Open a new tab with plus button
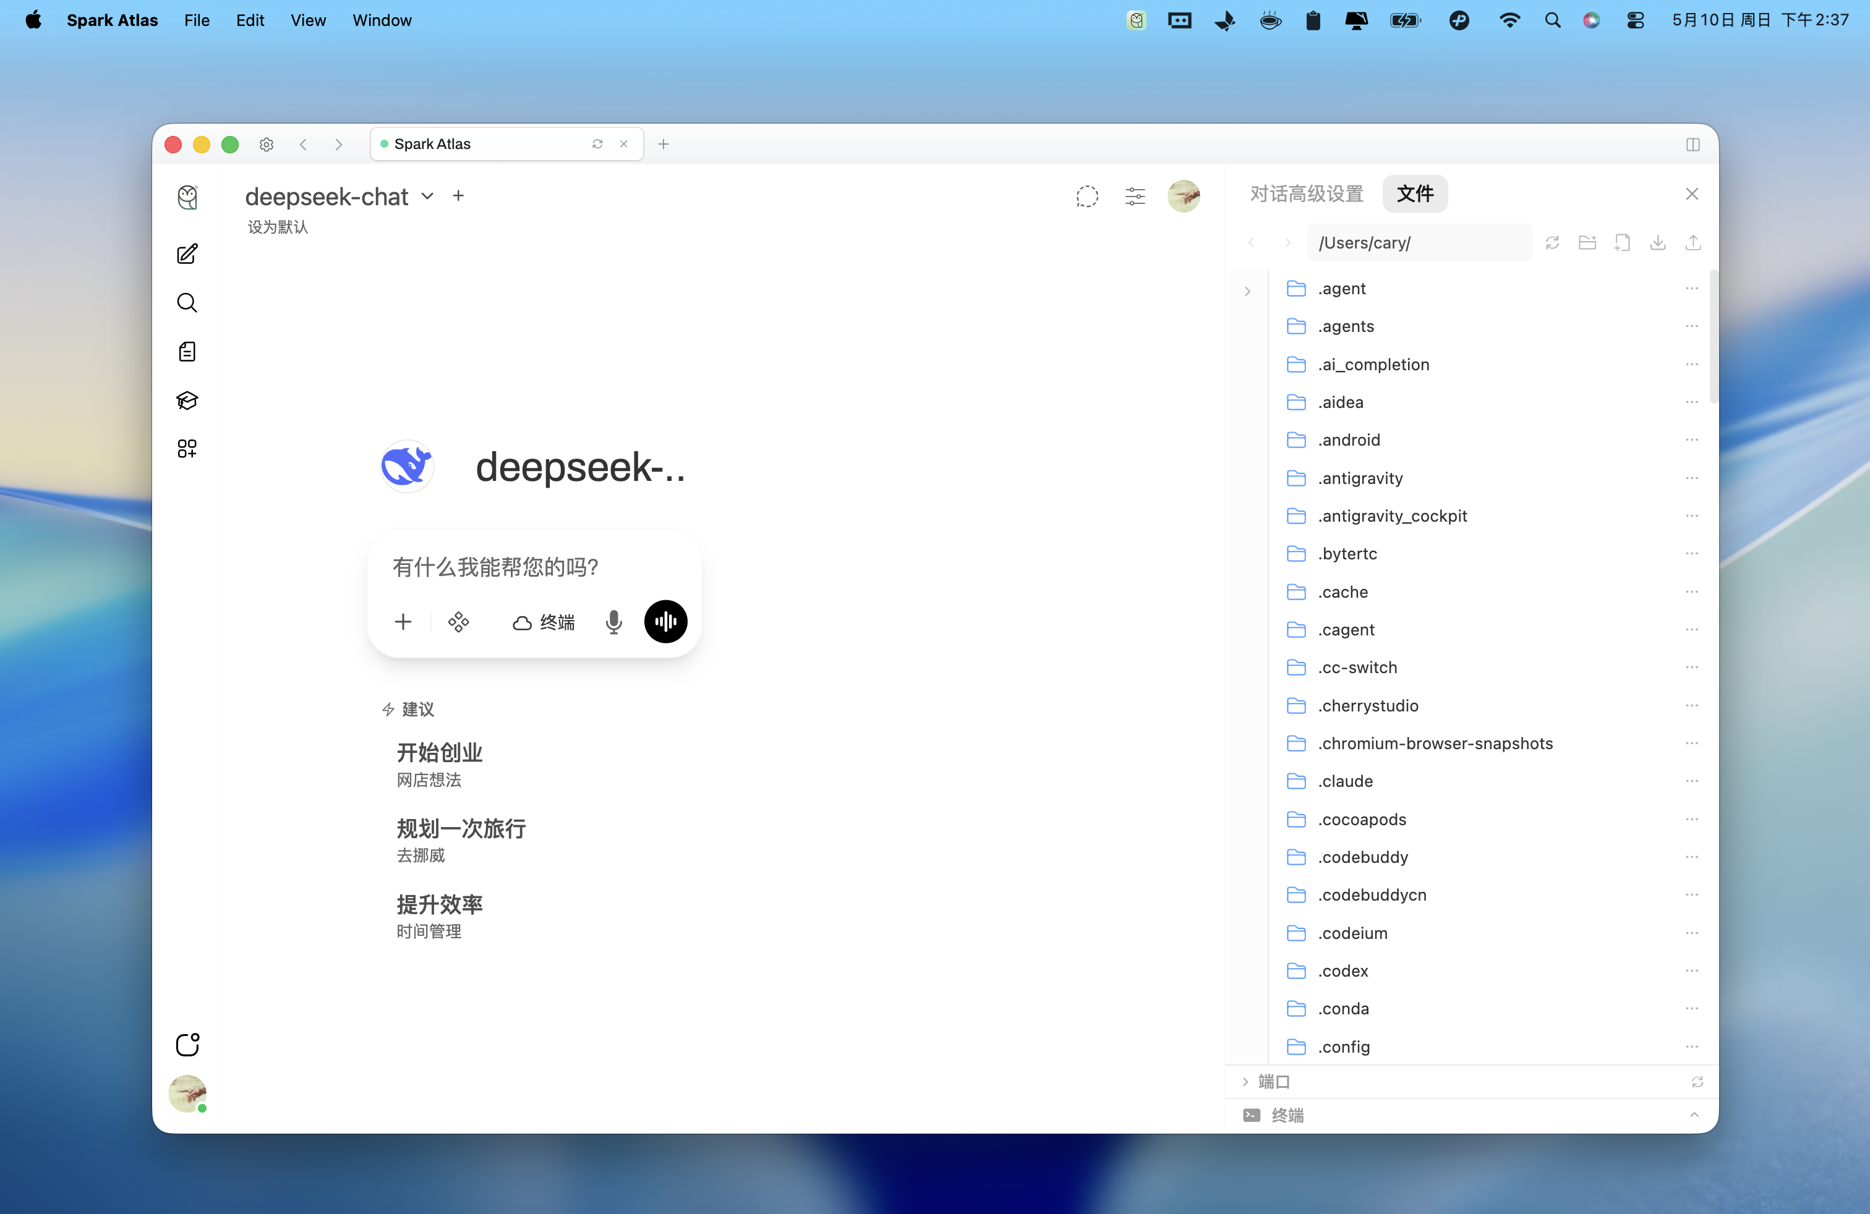 pos(664,145)
